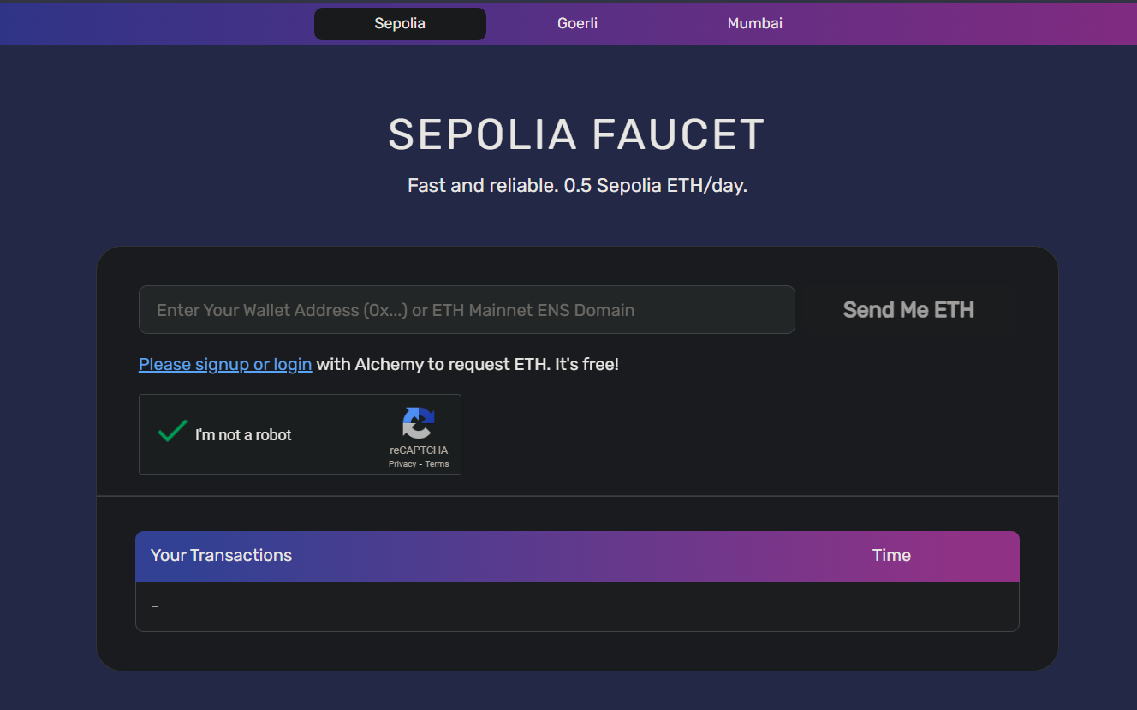
Task: Click the reCAPTCHA text under the logo
Action: click(x=419, y=450)
